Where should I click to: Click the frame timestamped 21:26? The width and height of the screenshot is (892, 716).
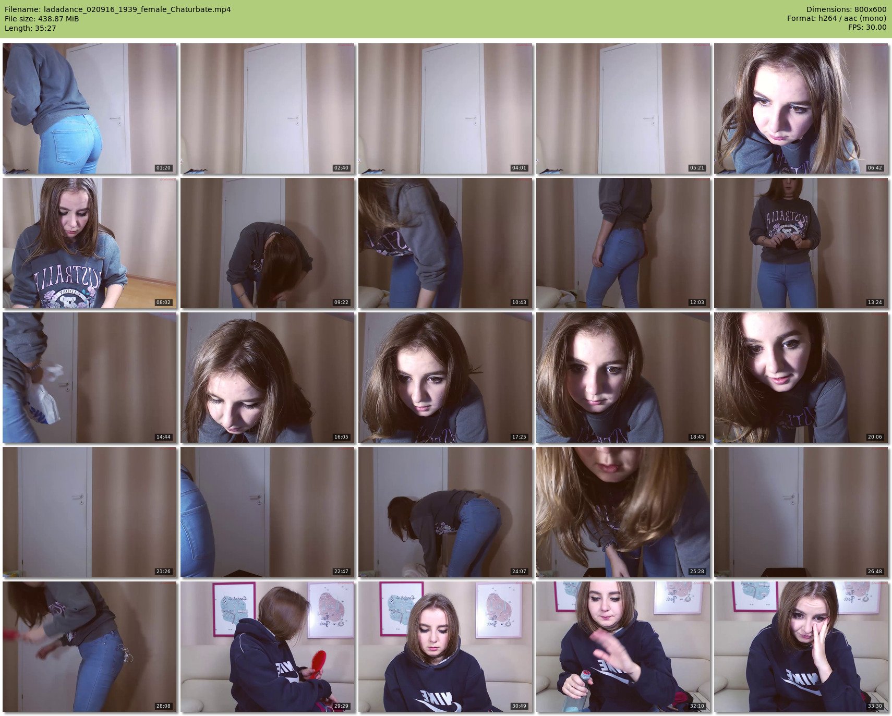[x=90, y=512]
